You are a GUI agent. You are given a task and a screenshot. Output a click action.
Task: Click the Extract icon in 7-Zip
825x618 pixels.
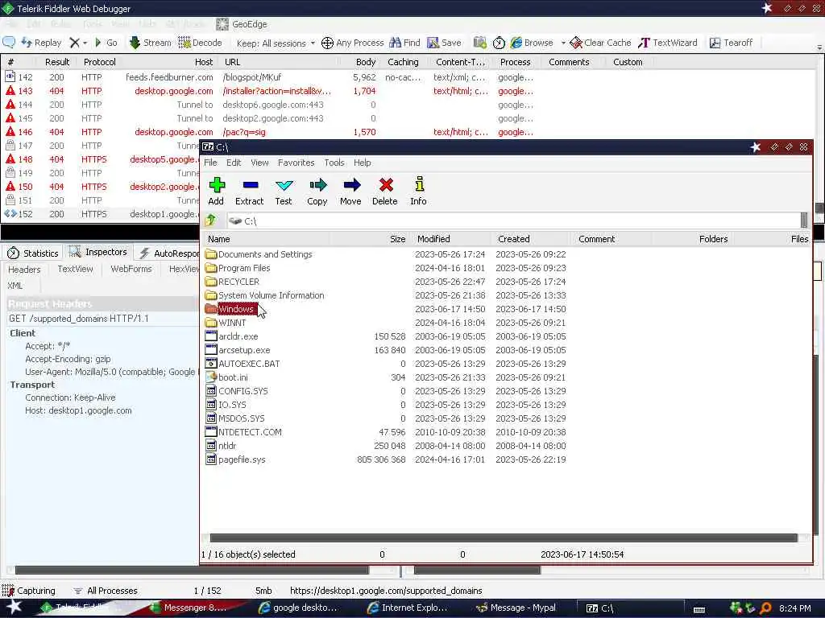(250, 185)
